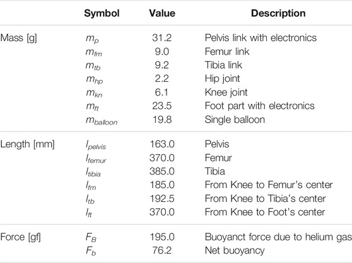This screenshot has height=263, width=352.
Task: Click the F_B buoyant force symbol
Action: tap(91, 237)
